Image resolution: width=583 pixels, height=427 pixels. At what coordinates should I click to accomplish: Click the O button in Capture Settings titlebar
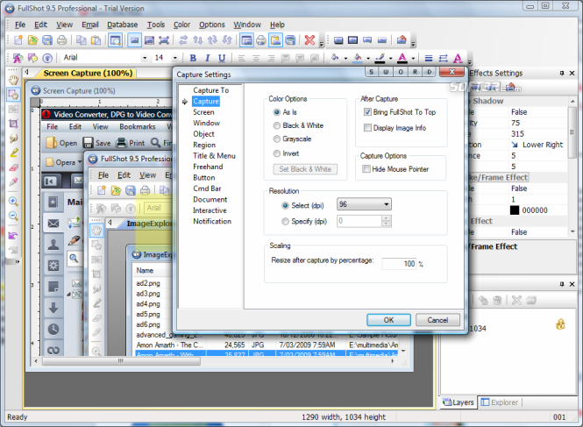tap(401, 72)
